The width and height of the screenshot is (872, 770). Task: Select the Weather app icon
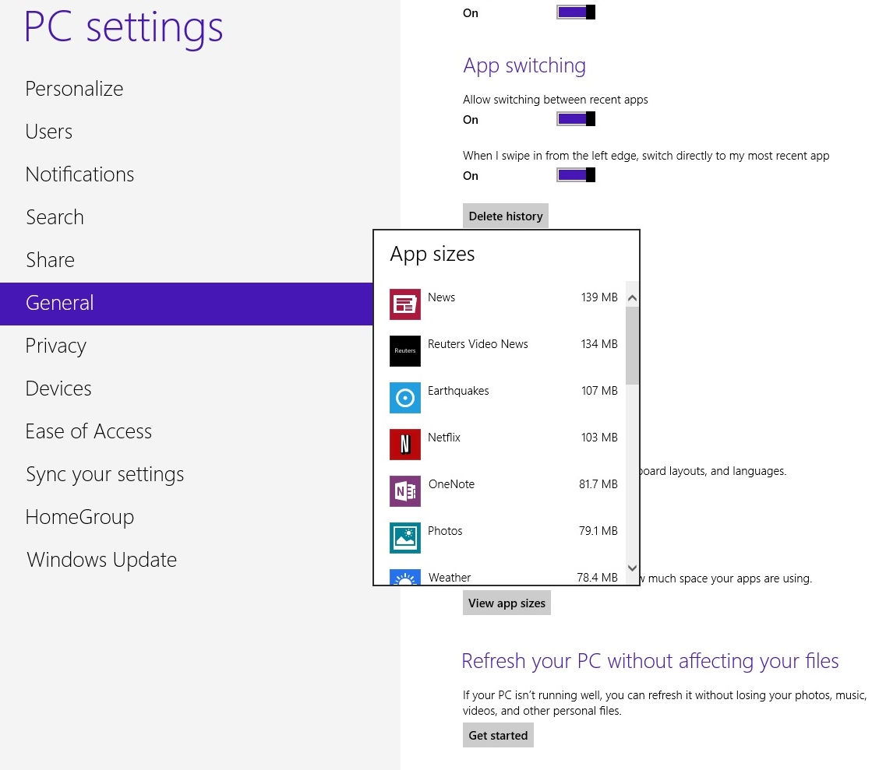pyautogui.click(x=404, y=580)
